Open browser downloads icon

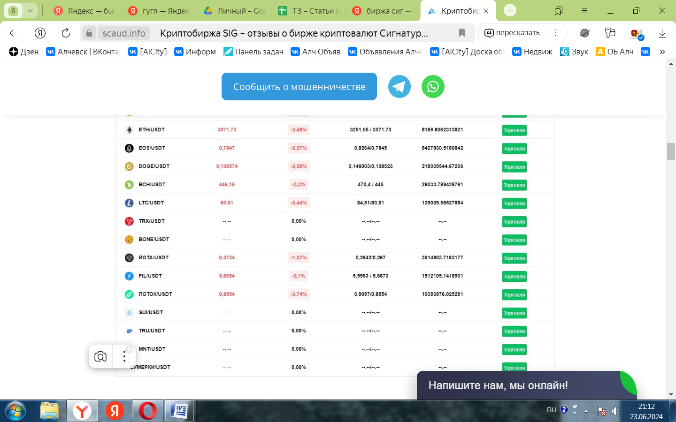point(662,33)
